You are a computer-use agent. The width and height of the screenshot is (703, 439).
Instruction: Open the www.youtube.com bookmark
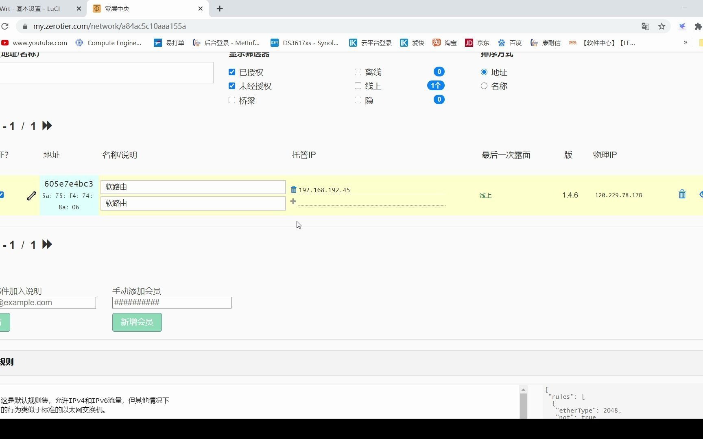(x=34, y=43)
